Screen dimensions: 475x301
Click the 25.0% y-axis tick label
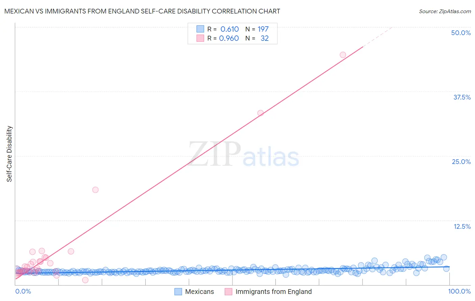461,162
